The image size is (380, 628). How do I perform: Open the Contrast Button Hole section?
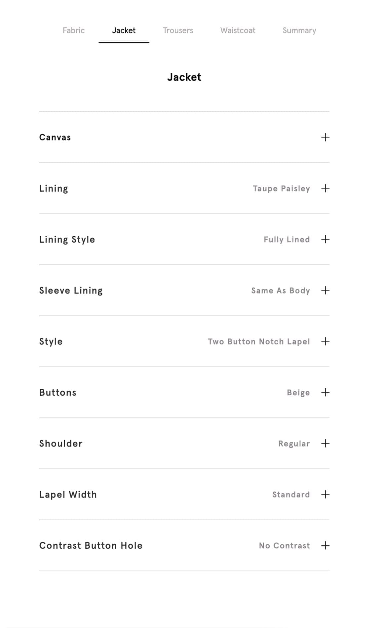point(91,545)
